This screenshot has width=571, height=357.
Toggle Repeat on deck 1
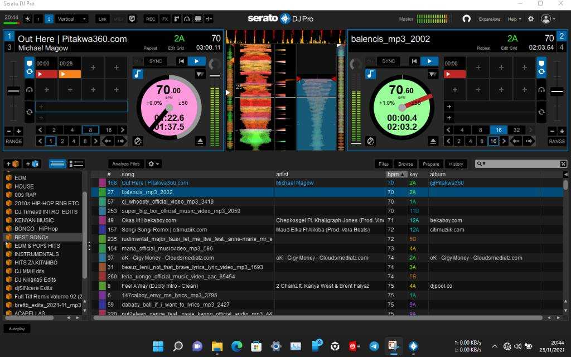click(151, 48)
